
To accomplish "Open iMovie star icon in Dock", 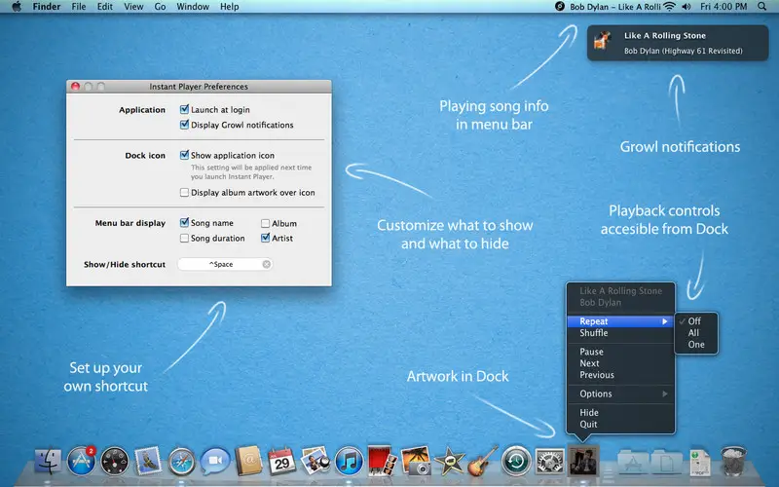I will click(449, 462).
